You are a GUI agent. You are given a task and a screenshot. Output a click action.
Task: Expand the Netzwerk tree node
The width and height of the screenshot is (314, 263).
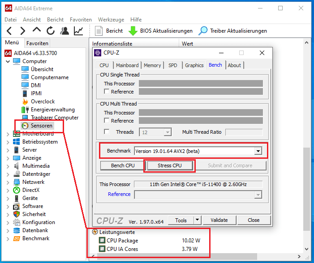8,182
